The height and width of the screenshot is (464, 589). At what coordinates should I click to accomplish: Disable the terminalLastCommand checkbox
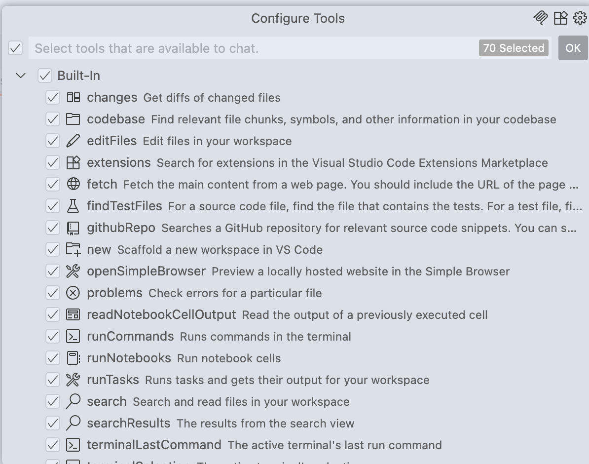click(x=53, y=445)
